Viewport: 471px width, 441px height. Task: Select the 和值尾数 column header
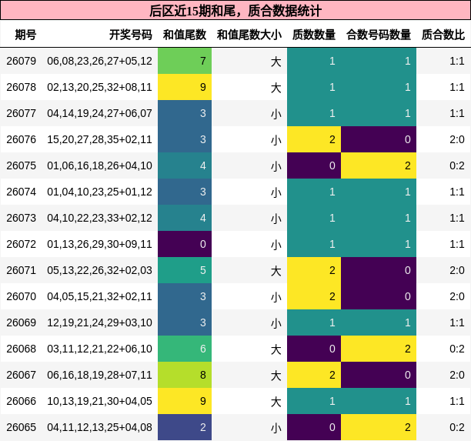[185, 35]
